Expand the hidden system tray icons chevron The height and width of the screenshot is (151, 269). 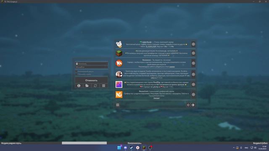(x=234, y=148)
